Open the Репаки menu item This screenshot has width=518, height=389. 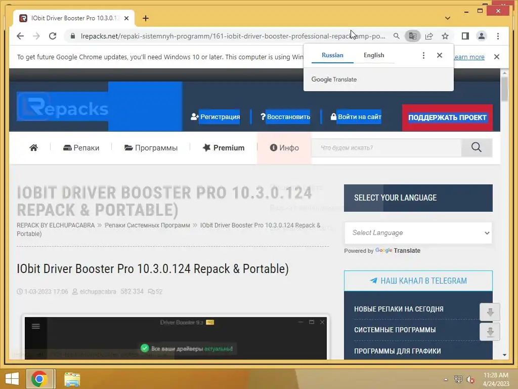[x=81, y=147]
